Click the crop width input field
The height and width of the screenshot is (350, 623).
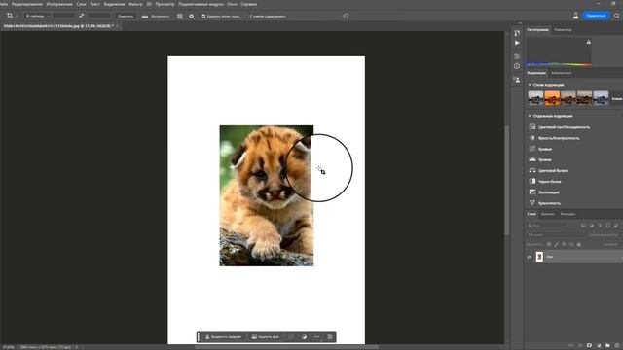click(63, 16)
